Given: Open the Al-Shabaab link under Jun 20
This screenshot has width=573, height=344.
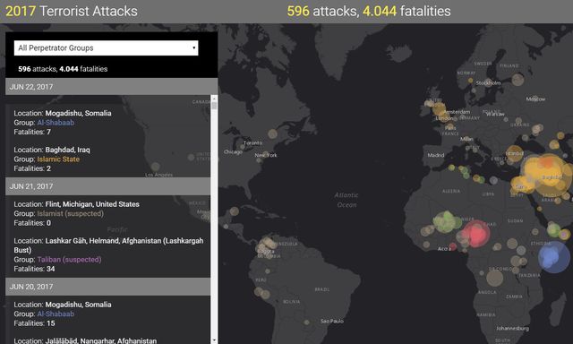Looking at the screenshot, I should (x=56, y=314).
